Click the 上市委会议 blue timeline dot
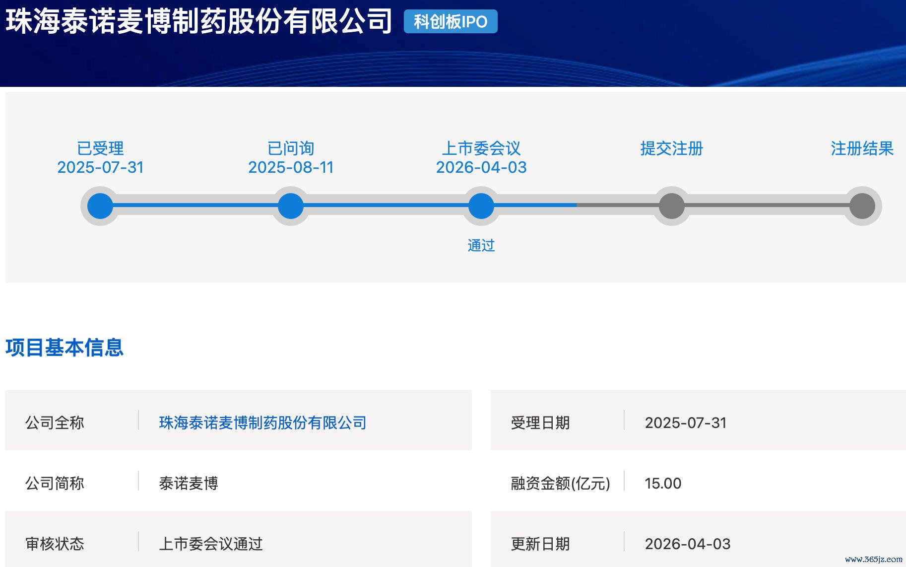The height and width of the screenshot is (567, 906). pyautogui.click(x=481, y=206)
